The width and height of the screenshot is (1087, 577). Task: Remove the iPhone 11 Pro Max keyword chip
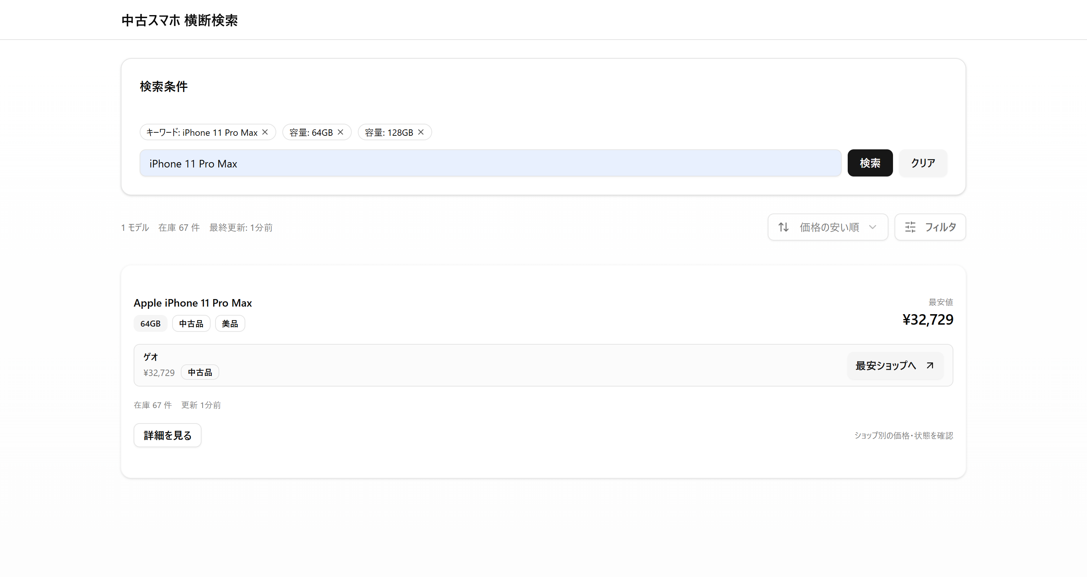[265, 132]
